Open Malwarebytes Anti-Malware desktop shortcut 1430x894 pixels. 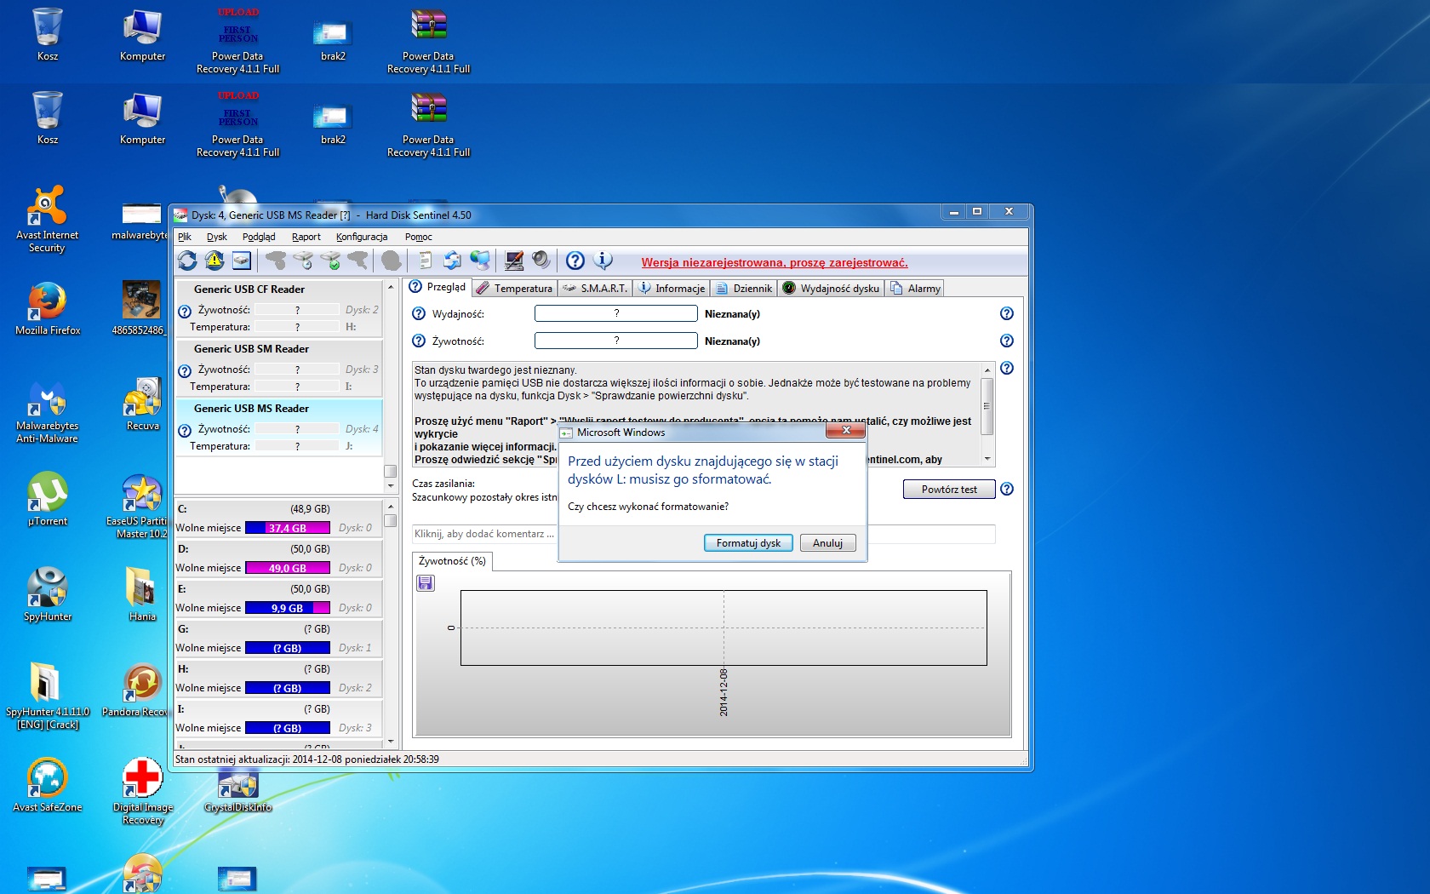[x=47, y=410]
